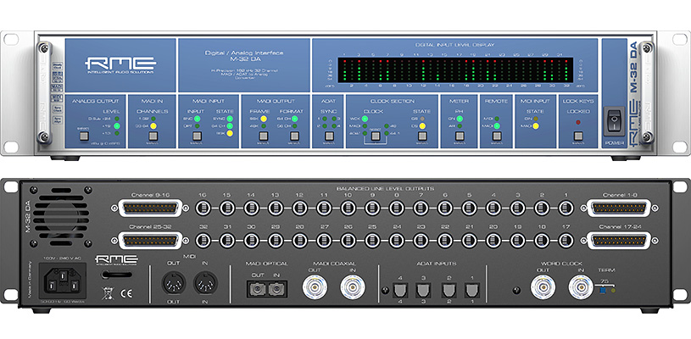Click ADAT input port 4
The height and width of the screenshot is (339, 691).
tap(399, 290)
